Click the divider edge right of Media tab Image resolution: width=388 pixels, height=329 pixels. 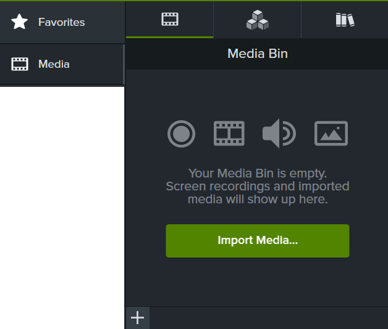[x=124, y=64]
